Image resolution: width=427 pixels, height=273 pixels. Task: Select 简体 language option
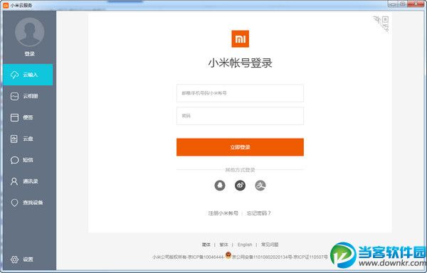206,245
